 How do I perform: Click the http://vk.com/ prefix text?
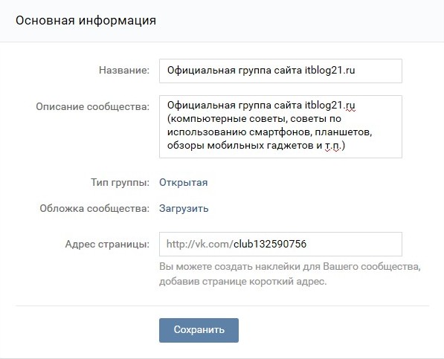click(x=199, y=244)
